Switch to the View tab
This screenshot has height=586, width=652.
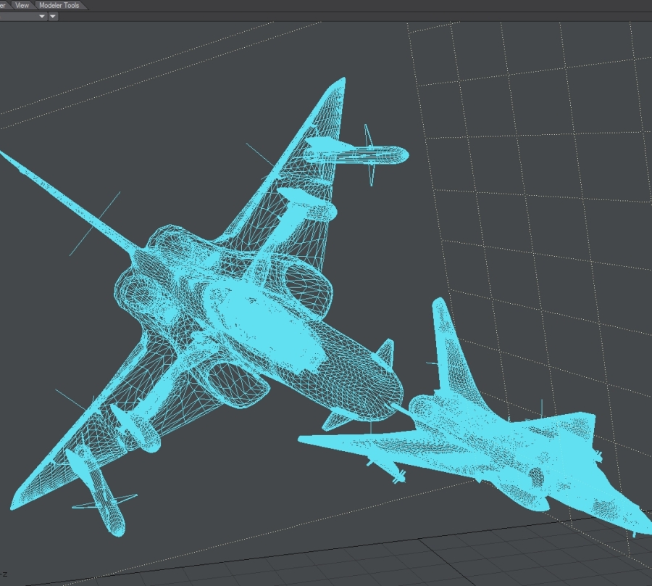[x=22, y=5]
